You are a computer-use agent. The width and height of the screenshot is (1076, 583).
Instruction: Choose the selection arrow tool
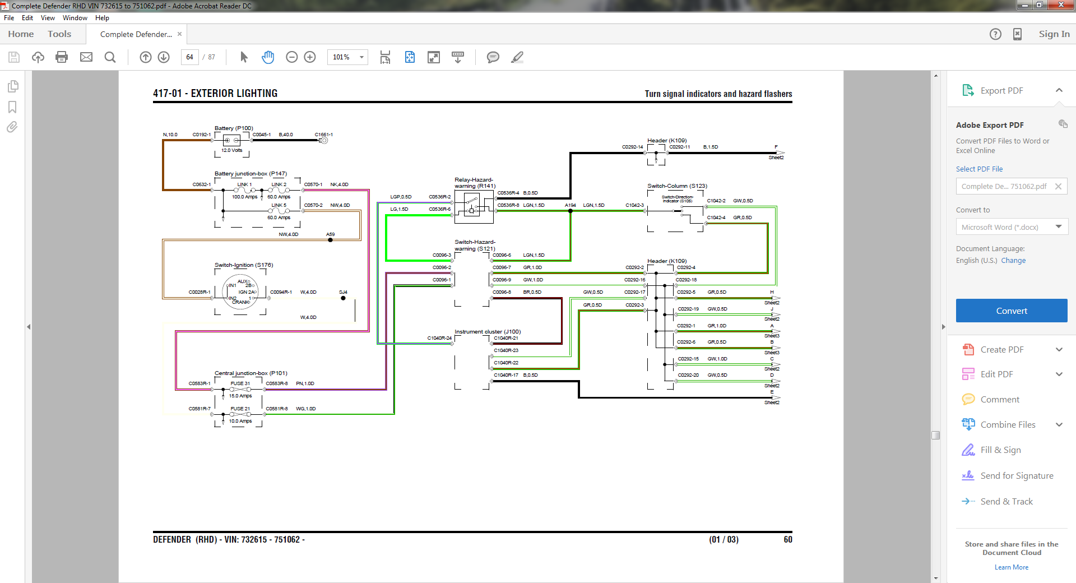click(x=244, y=57)
